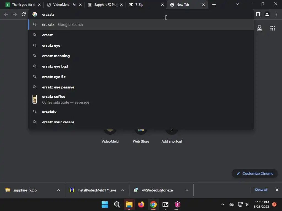Click Customize Chrome button
Viewport: 282px width, 211px height.
(254, 174)
